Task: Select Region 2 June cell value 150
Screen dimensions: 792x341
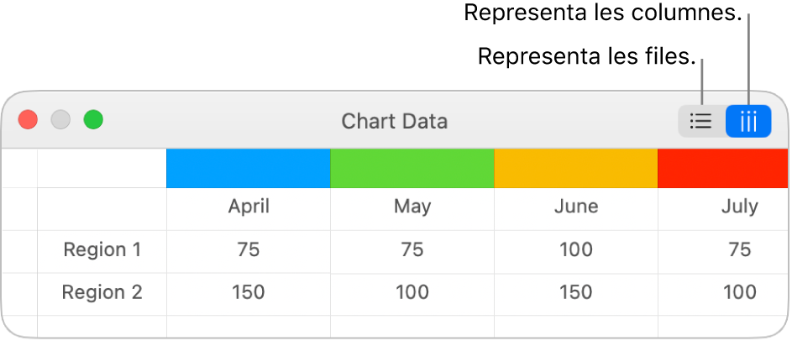Action: [576, 292]
